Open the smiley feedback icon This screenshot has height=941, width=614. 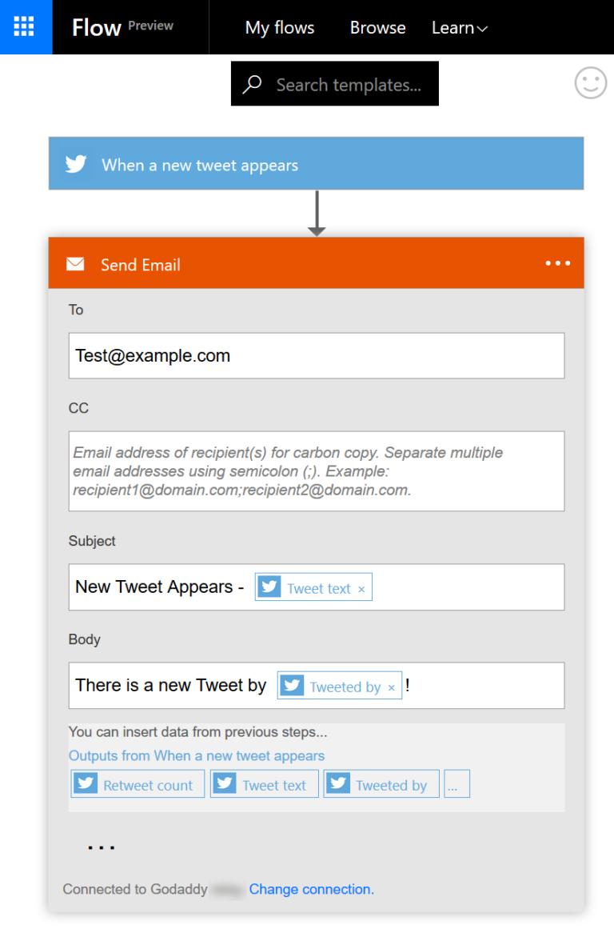click(590, 82)
